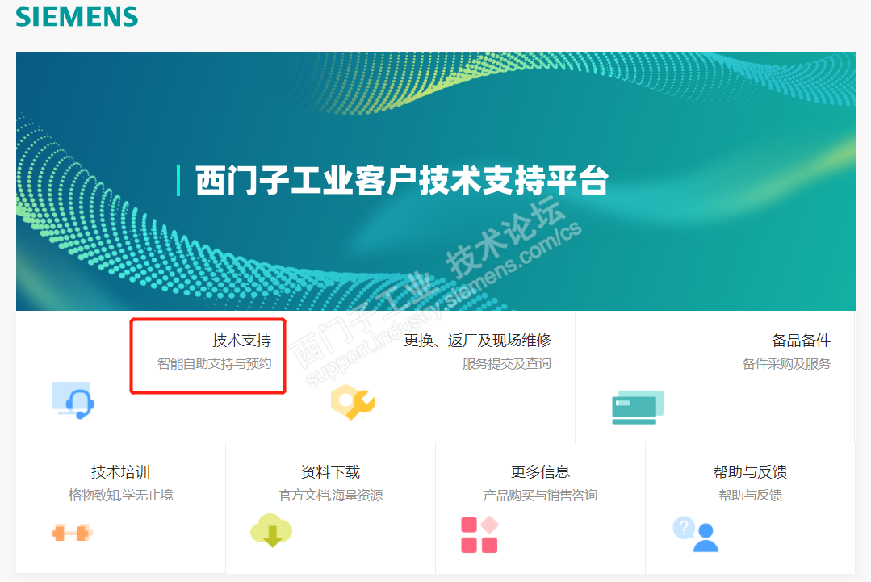
Task: Click the teal card icon for 备品备件
Action: click(x=638, y=408)
